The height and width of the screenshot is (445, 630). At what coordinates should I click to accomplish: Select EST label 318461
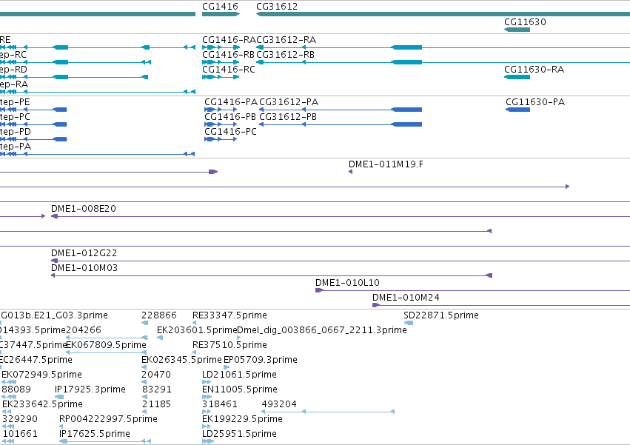220,404
